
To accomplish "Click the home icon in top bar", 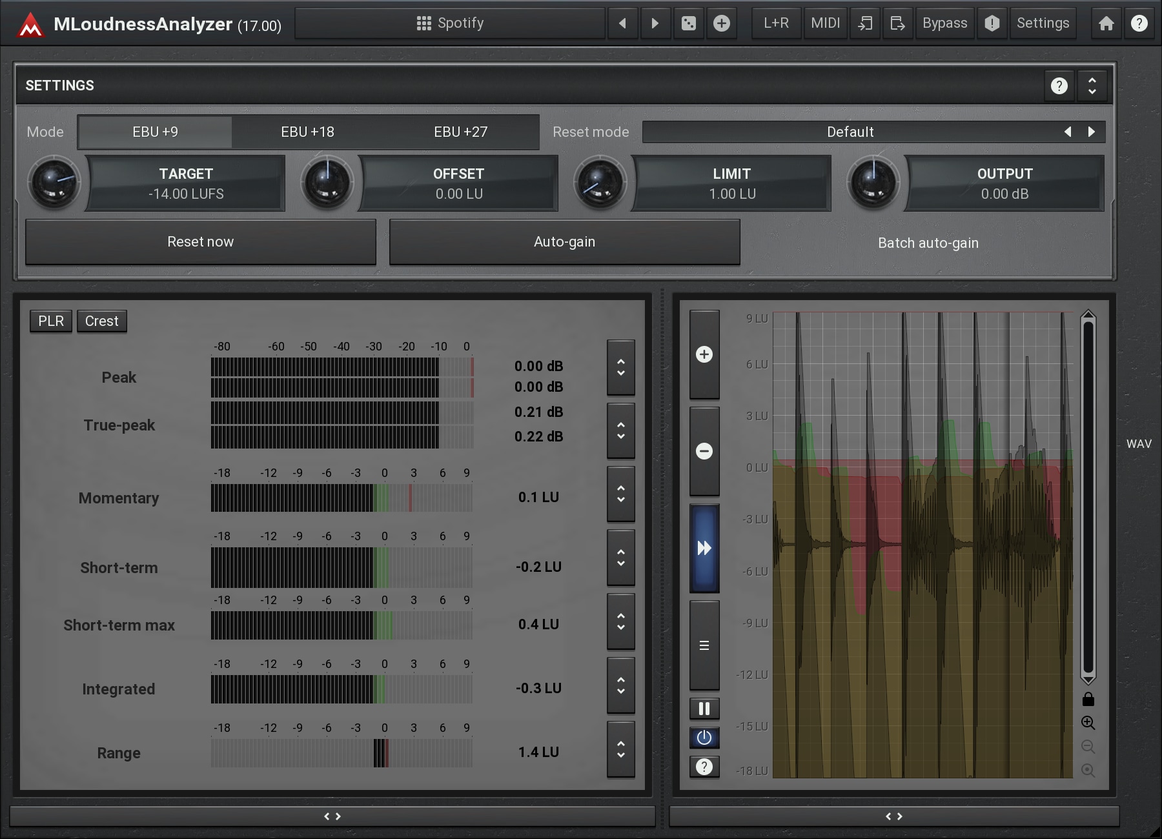I will click(1106, 24).
